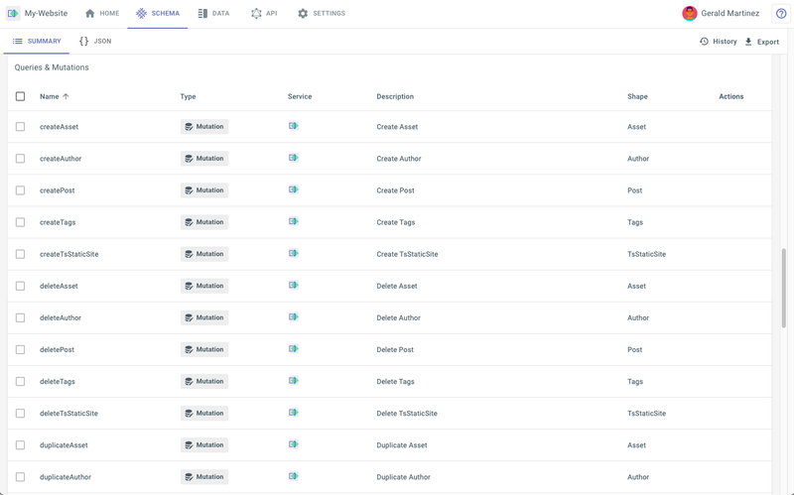Select the deleteTags row checkbox
The width and height of the screenshot is (794, 495).
point(20,381)
